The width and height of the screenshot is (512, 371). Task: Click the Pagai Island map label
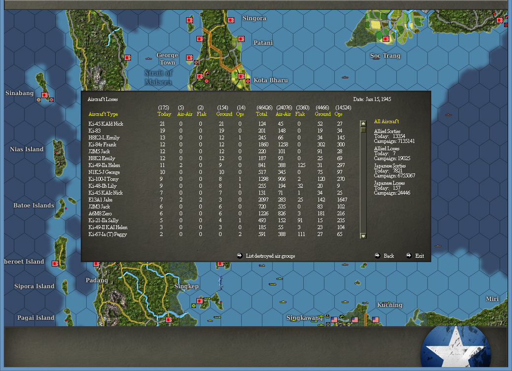pos(35,317)
